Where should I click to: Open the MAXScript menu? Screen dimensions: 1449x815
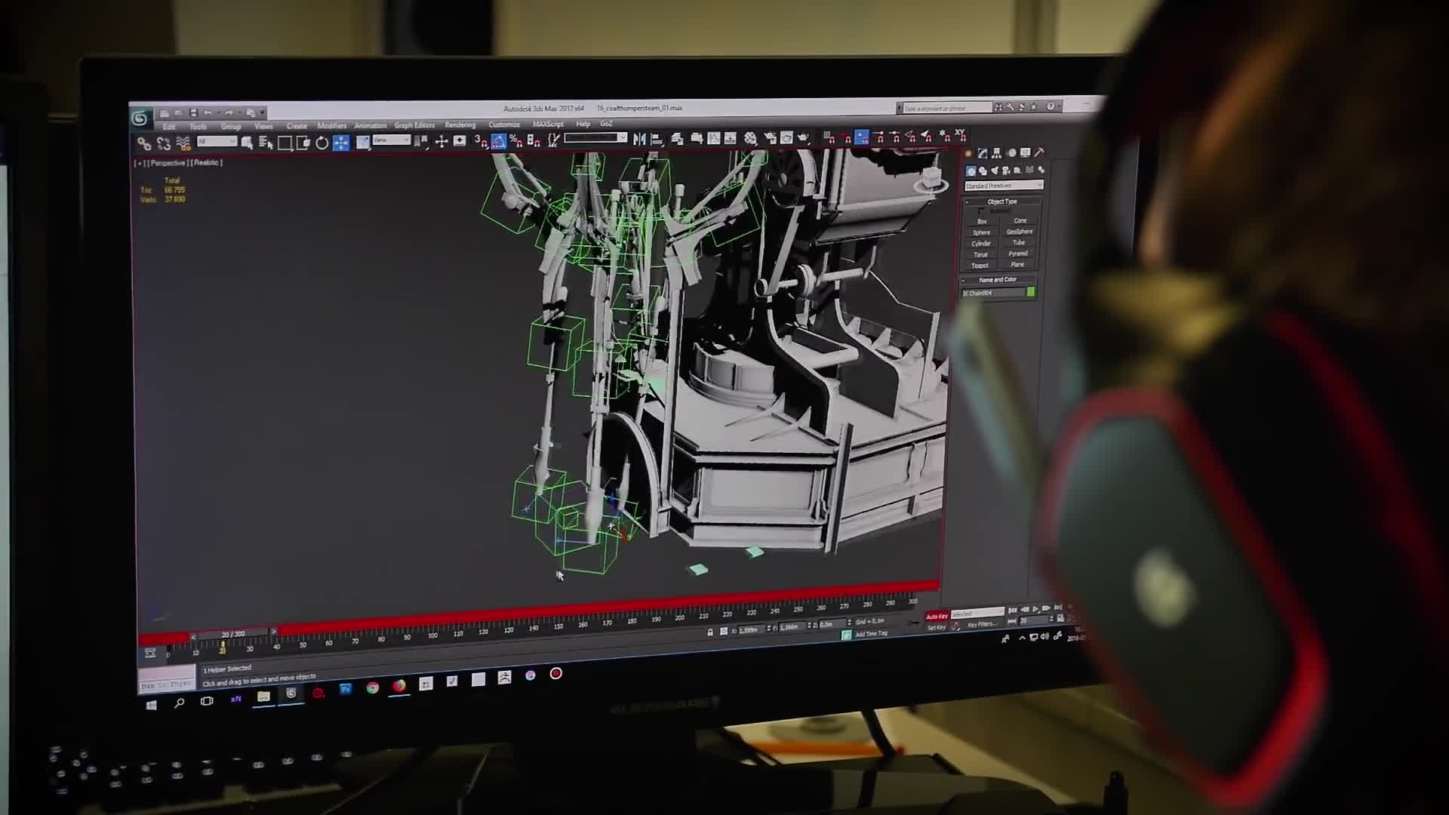click(x=548, y=124)
